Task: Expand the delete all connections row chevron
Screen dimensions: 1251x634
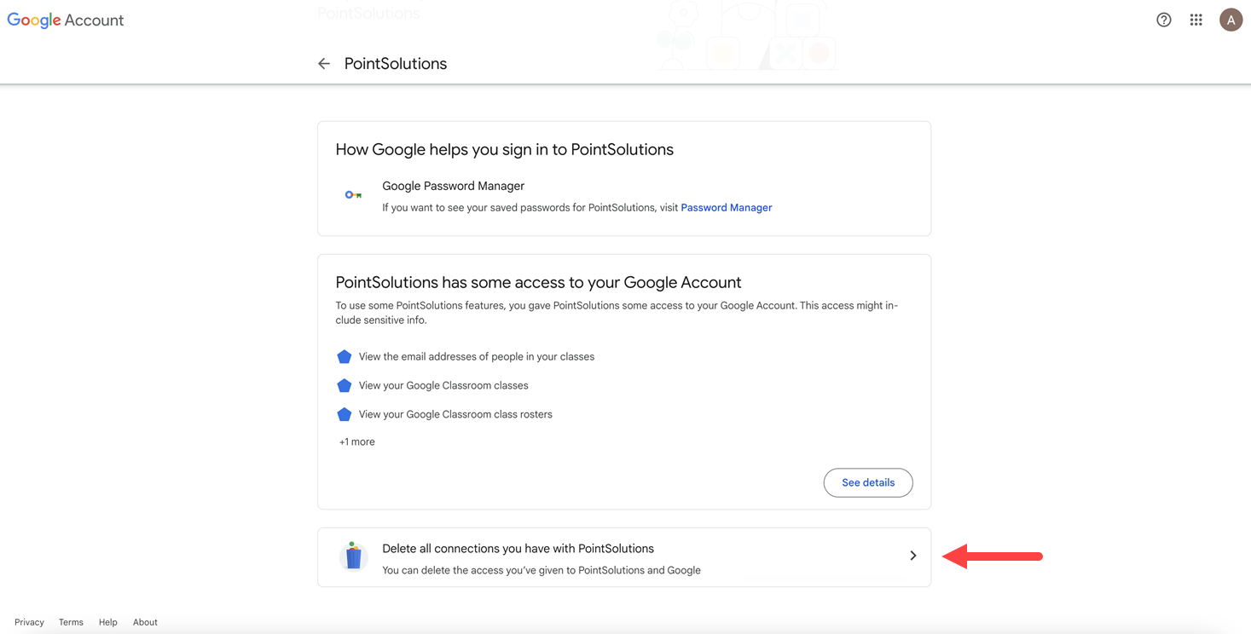Action: (x=912, y=555)
